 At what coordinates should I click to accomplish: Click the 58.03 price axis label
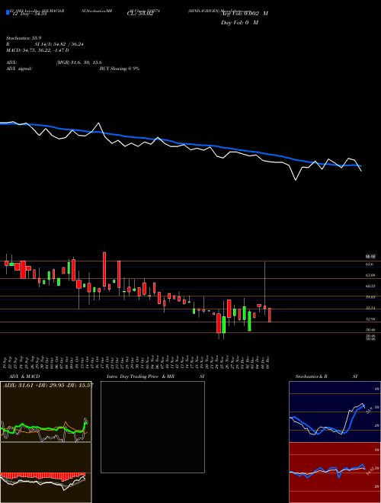click(x=370, y=297)
